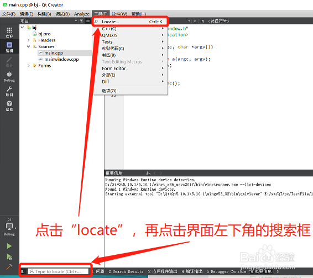
Task: Expand the Forms folder
Action: [x=28, y=65]
